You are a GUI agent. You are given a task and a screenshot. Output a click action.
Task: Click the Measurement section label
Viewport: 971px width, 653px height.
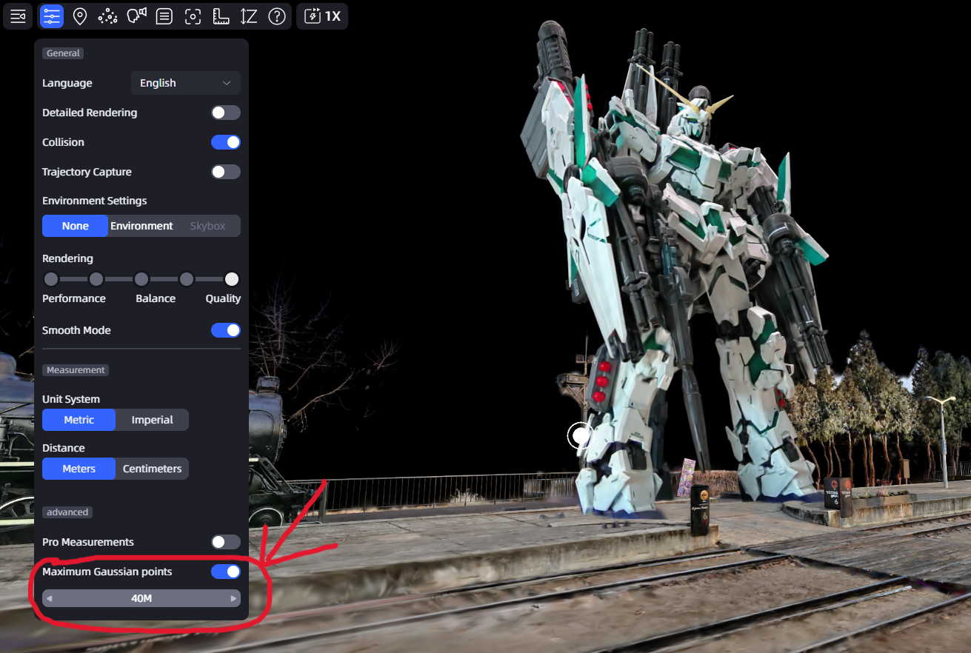76,369
